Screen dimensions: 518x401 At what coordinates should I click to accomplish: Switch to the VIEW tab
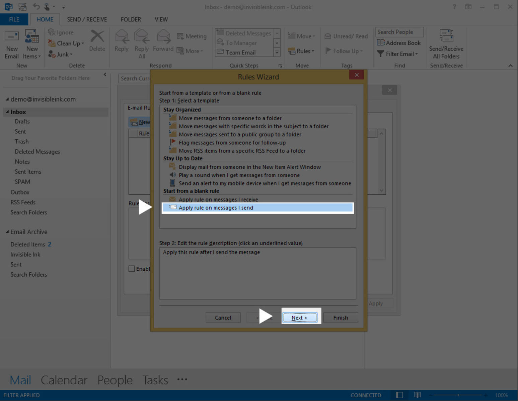click(x=161, y=19)
